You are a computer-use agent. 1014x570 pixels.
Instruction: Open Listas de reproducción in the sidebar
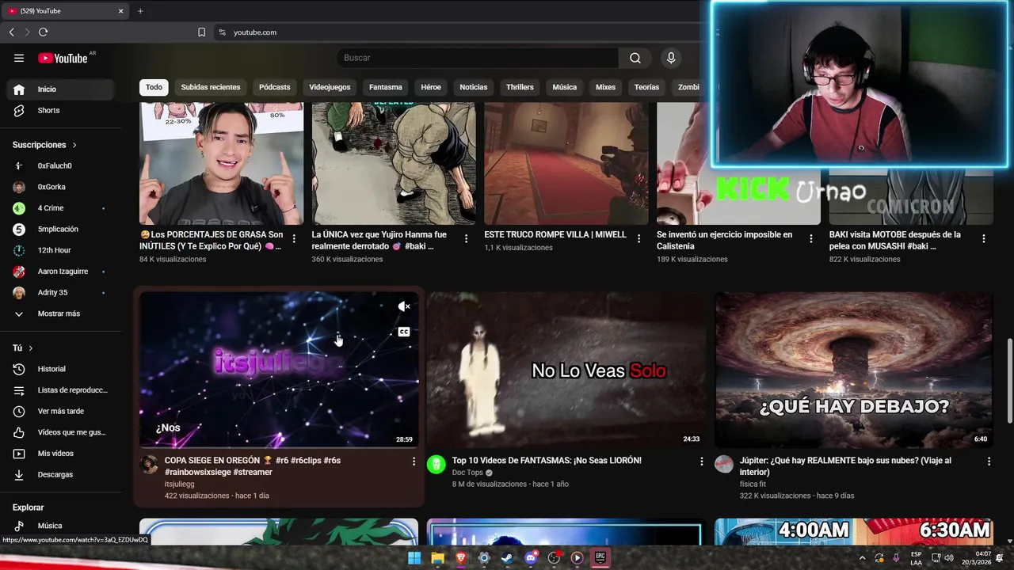[60, 390]
